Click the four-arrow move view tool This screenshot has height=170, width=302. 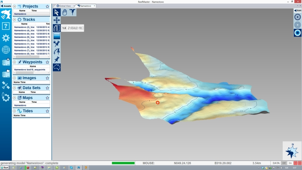pyautogui.click(x=57, y=20)
